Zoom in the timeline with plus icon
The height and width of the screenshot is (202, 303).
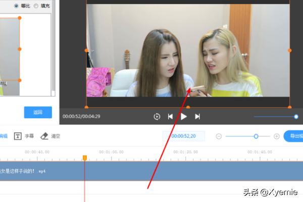coord(277,136)
